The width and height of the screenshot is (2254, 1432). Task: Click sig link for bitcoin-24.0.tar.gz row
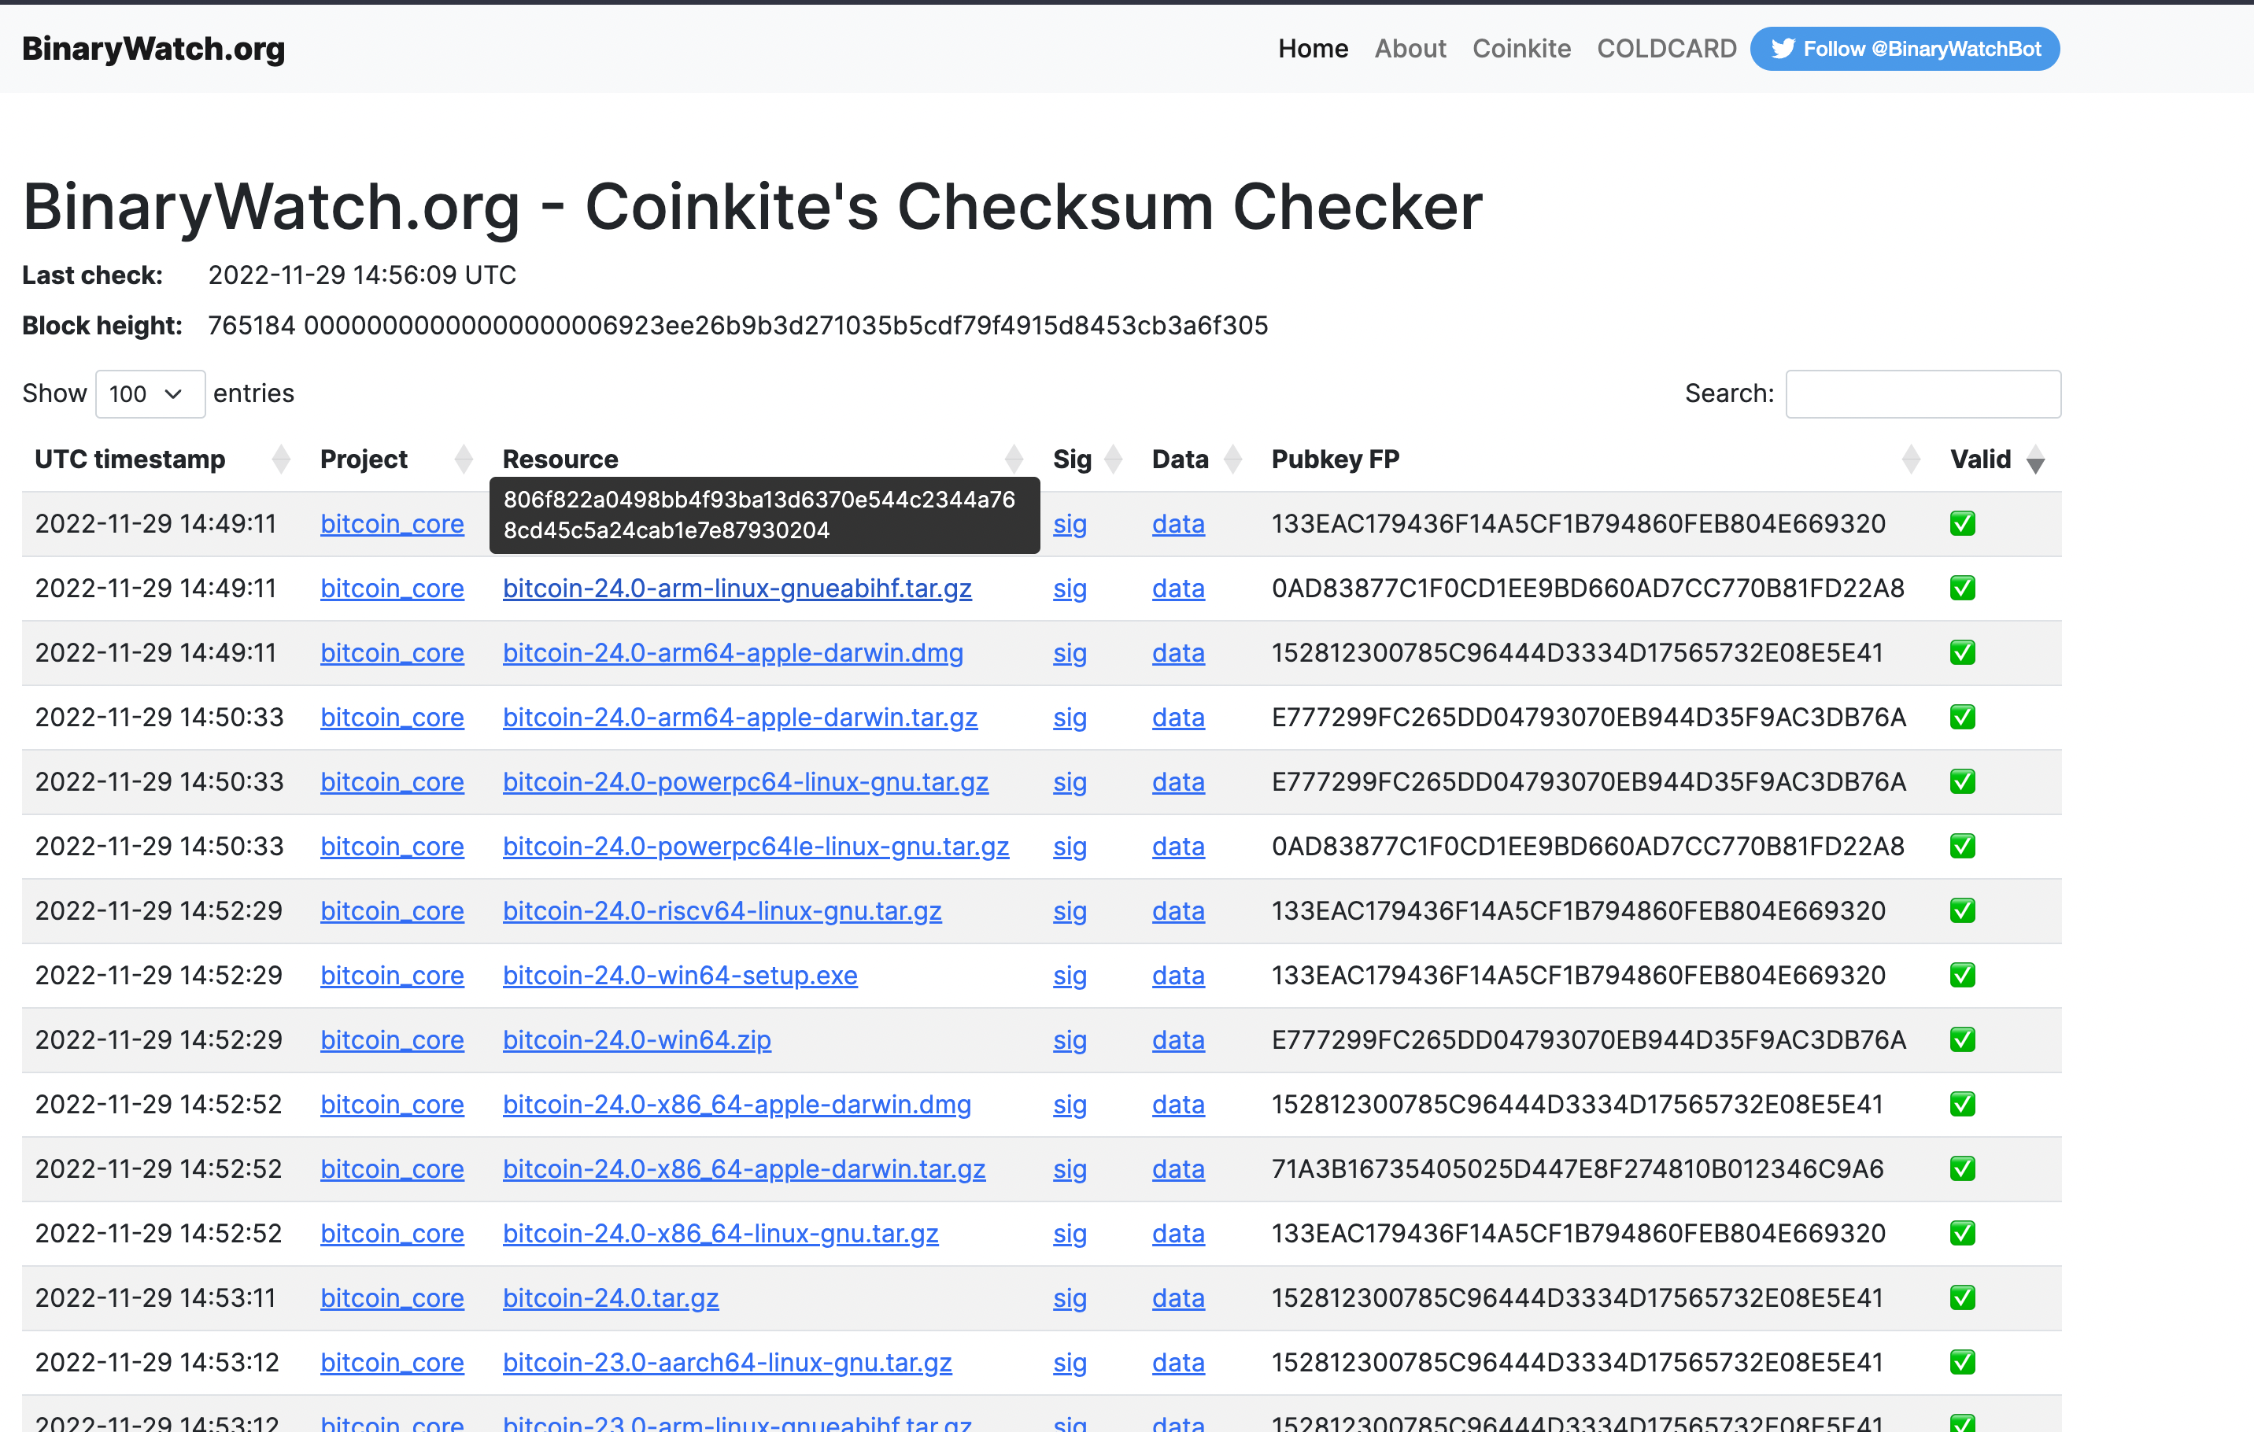(1070, 1299)
